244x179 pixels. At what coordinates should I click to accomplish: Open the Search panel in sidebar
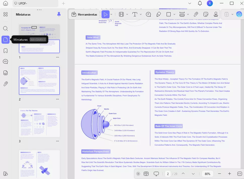tap(6, 28)
